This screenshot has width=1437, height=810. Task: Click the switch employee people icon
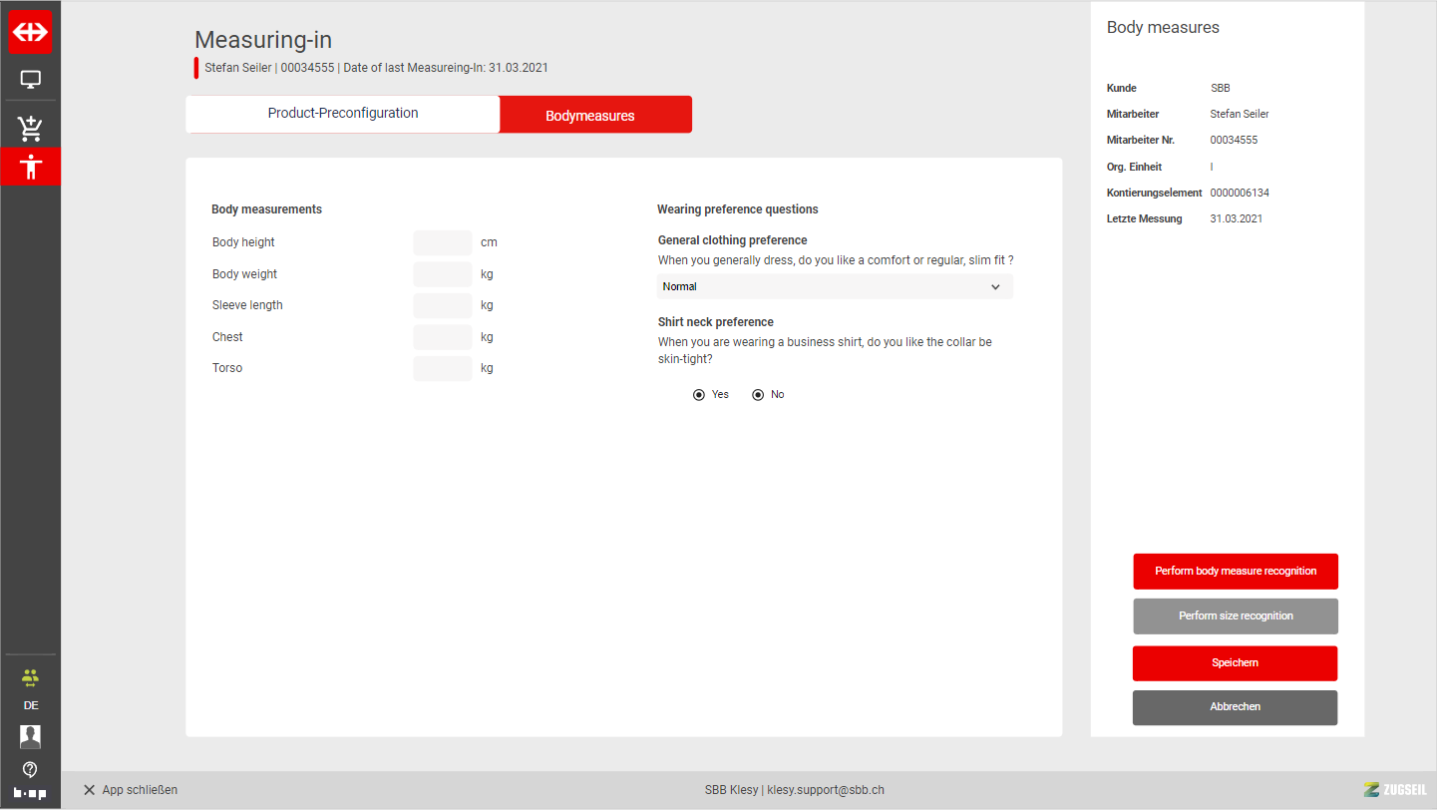[x=30, y=678]
